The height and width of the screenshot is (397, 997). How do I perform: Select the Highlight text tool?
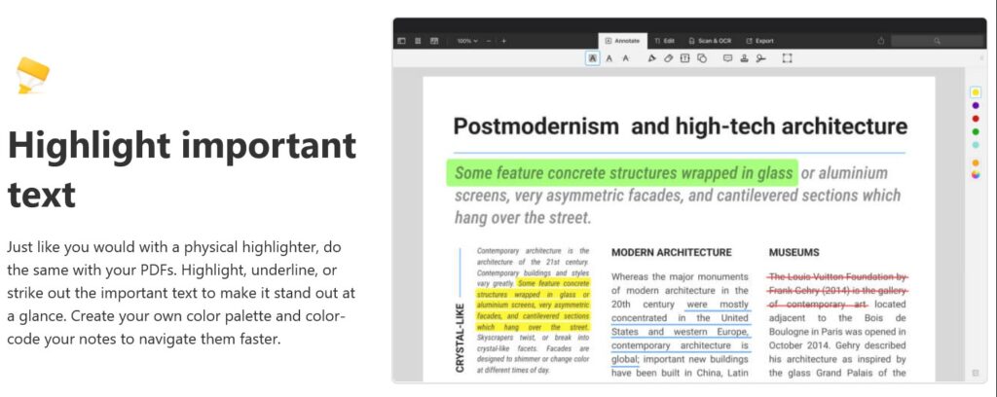pyautogui.click(x=593, y=58)
